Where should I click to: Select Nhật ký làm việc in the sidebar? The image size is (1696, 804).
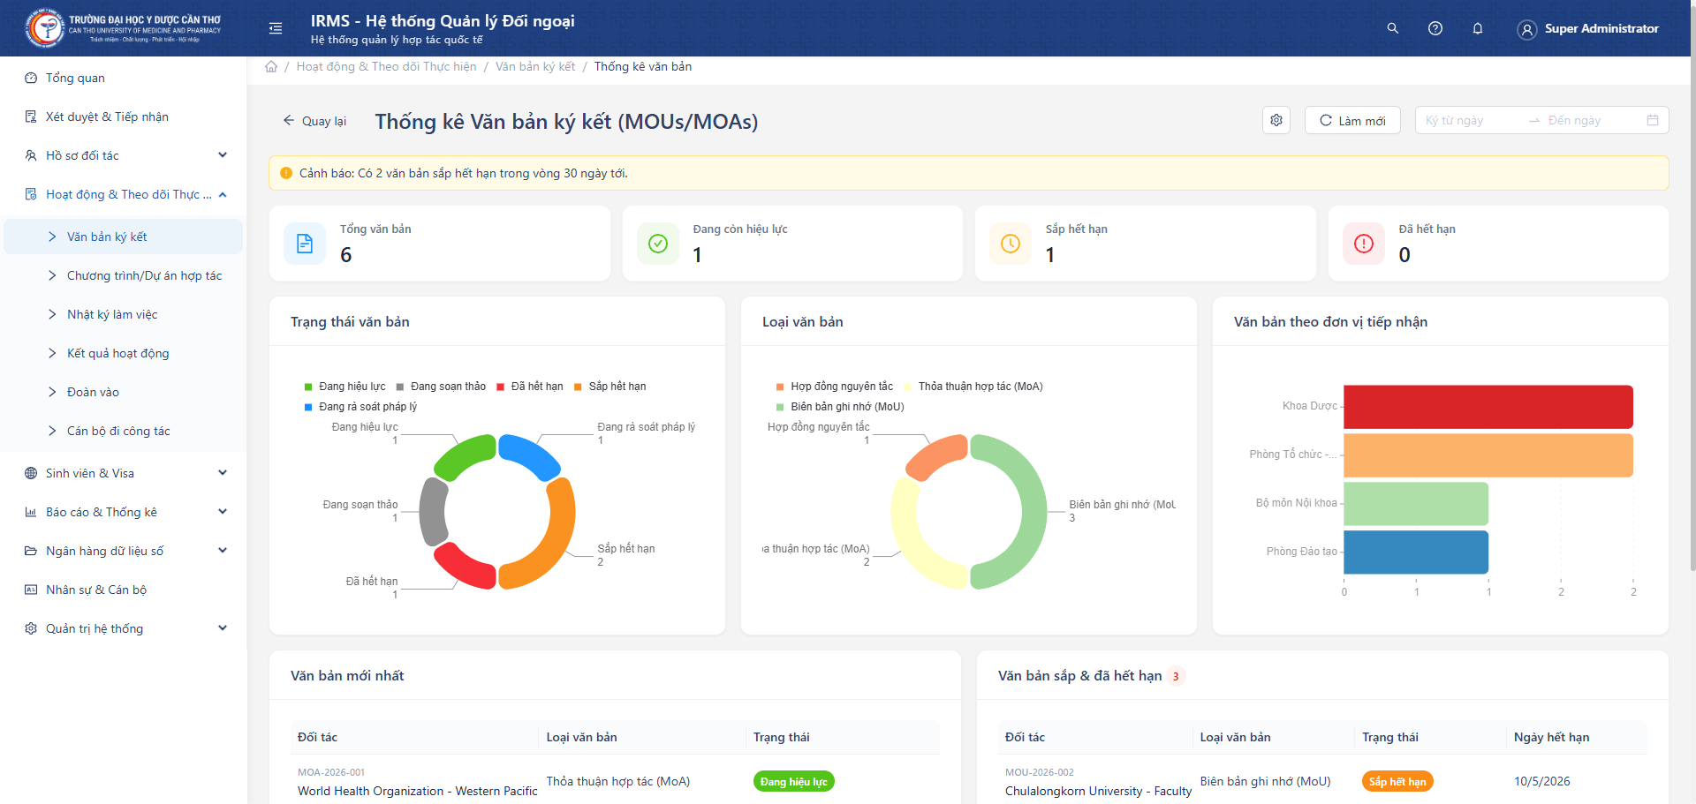click(x=111, y=314)
